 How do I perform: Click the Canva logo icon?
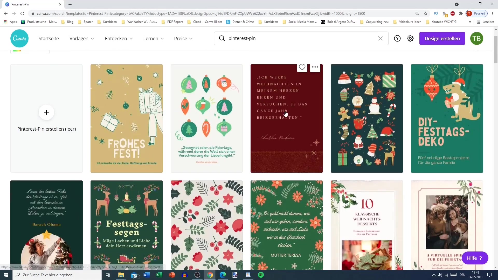coord(19,38)
